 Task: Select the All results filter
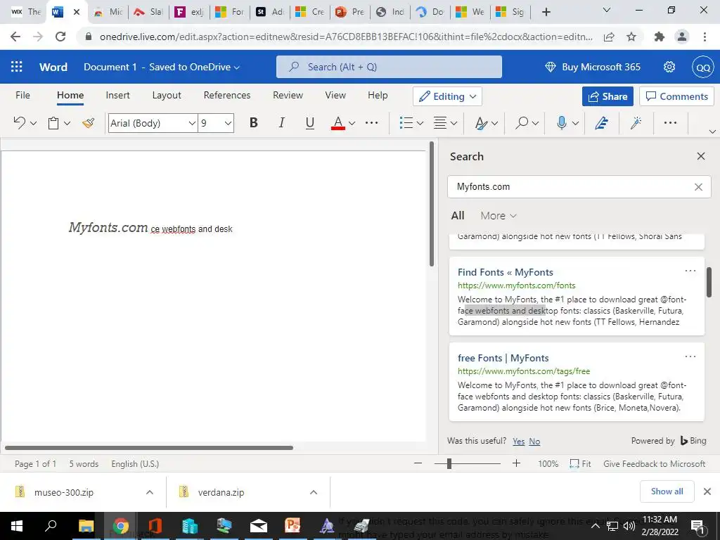pos(458,216)
